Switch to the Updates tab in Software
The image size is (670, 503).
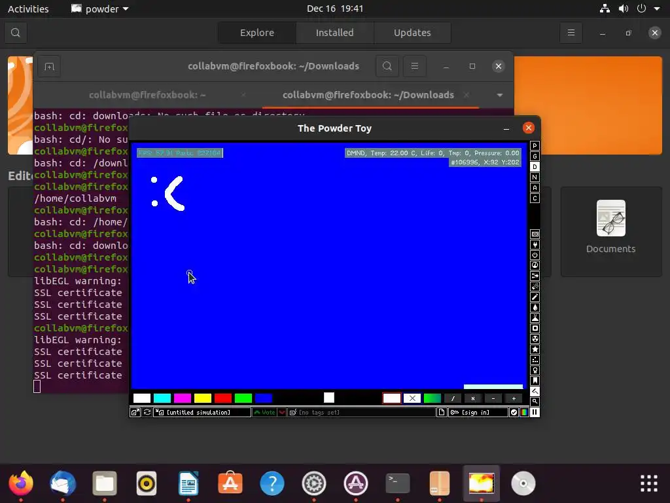tap(412, 33)
